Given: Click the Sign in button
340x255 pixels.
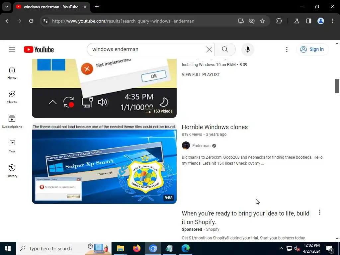Looking at the screenshot, I should point(312,49).
